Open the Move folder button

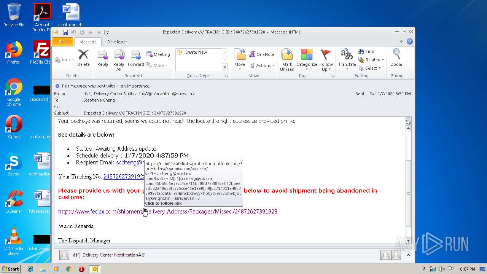coord(240,60)
